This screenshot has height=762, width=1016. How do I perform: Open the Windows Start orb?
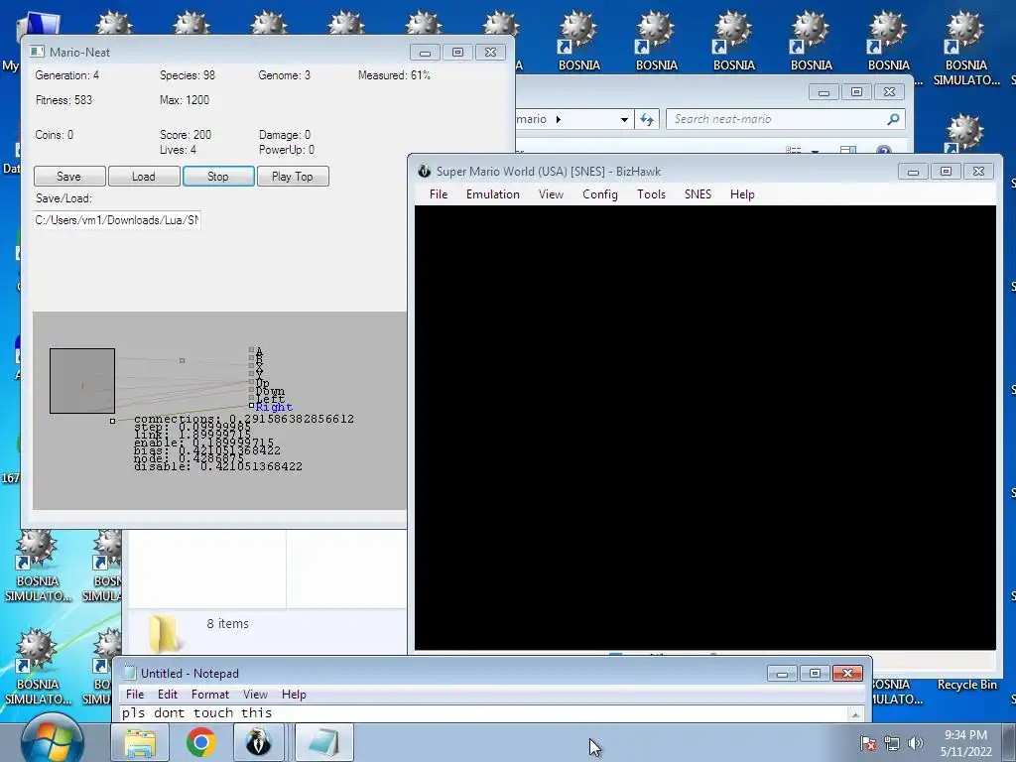pos(52,740)
